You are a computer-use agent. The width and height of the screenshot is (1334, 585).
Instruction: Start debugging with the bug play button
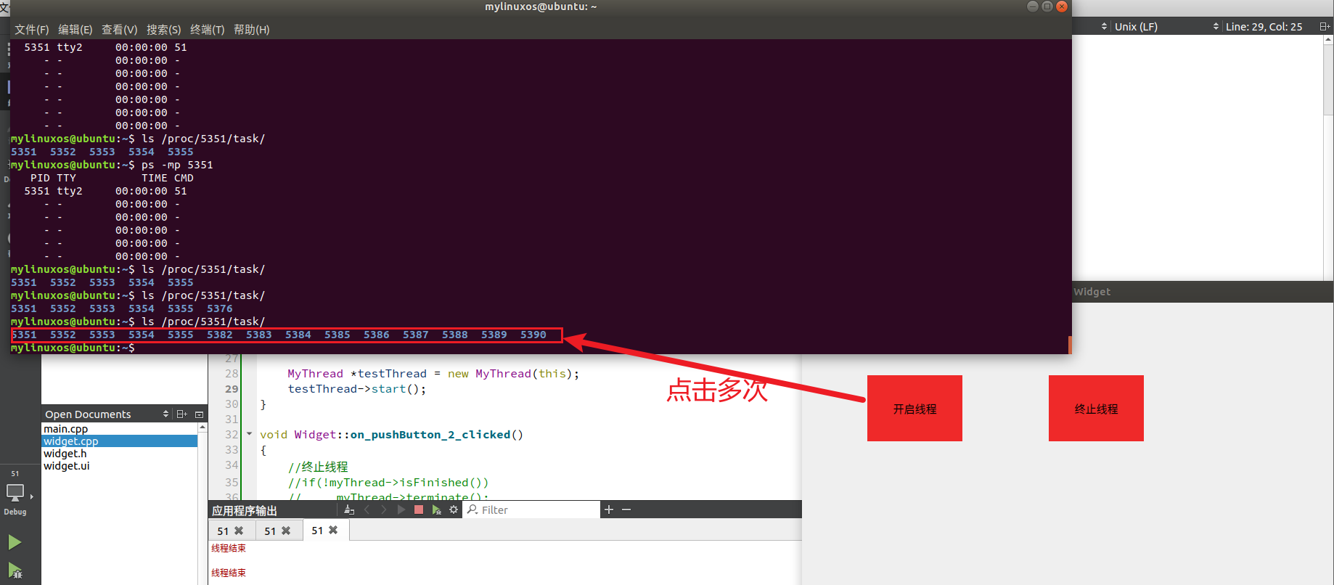click(x=15, y=570)
